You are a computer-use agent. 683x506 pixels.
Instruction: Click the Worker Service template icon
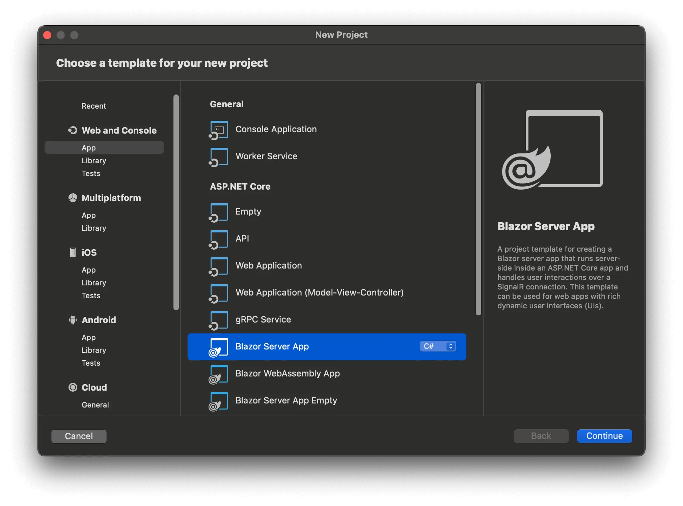pyautogui.click(x=218, y=157)
